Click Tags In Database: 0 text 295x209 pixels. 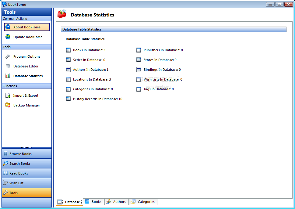(159, 89)
